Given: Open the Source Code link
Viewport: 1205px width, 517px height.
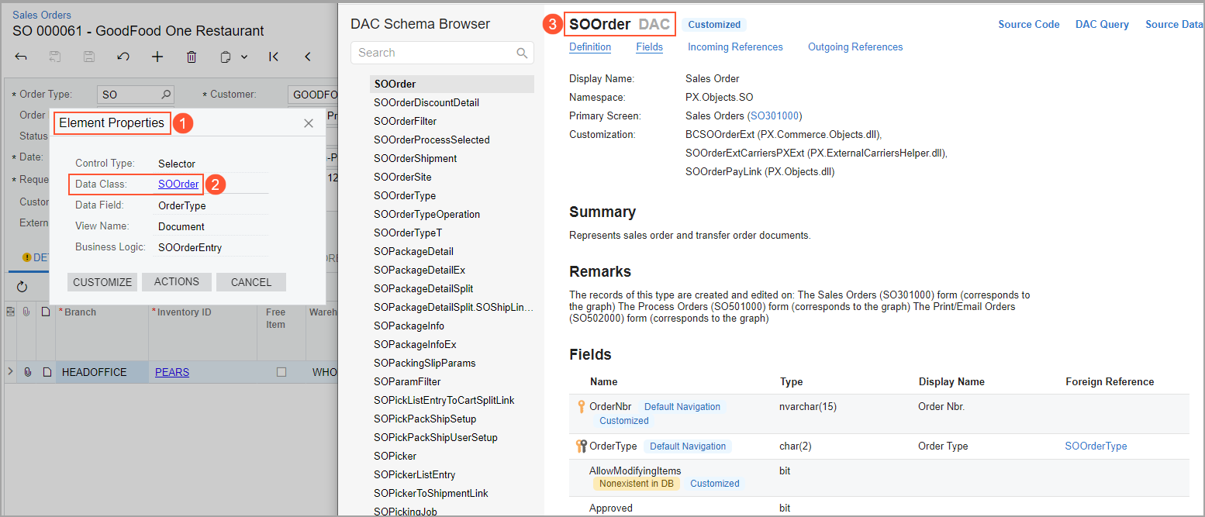Looking at the screenshot, I should point(1029,24).
